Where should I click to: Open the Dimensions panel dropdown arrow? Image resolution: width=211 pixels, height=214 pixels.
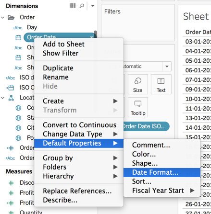coord(93,6)
